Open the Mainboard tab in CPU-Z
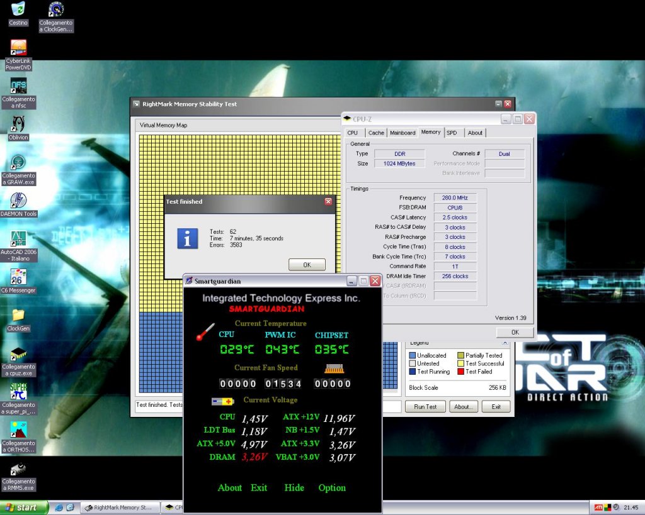This screenshot has height=515, width=645. pyautogui.click(x=402, y=133)
